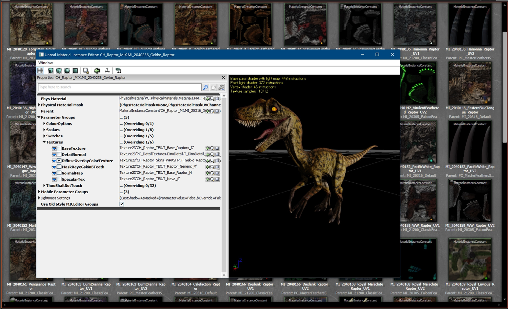Assign selected texture to DetailNormal

point(207,154)
